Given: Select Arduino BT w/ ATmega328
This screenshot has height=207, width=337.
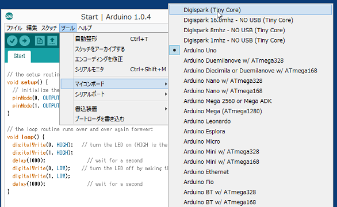Looking at the screenshot, I should (x=250, y=192).
